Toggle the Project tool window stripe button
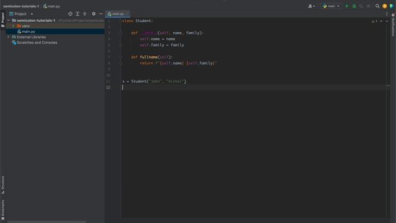The height and width of the screenshot is (223, 396). pos(2,20)
